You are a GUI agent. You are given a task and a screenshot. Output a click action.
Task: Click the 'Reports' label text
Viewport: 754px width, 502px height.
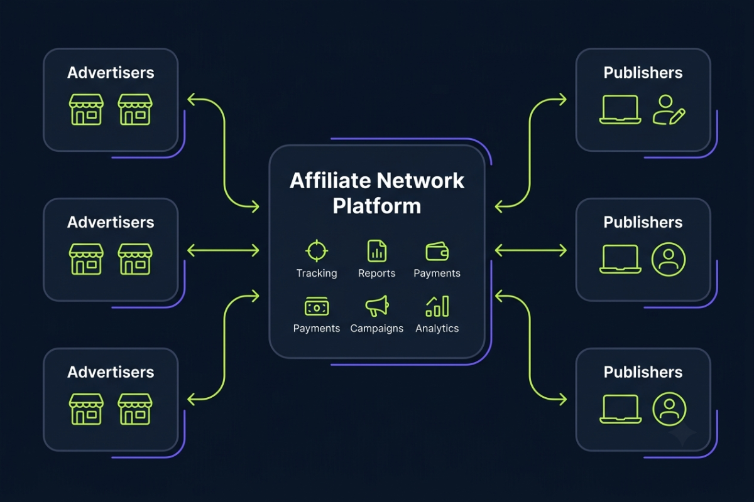point(377,274)
